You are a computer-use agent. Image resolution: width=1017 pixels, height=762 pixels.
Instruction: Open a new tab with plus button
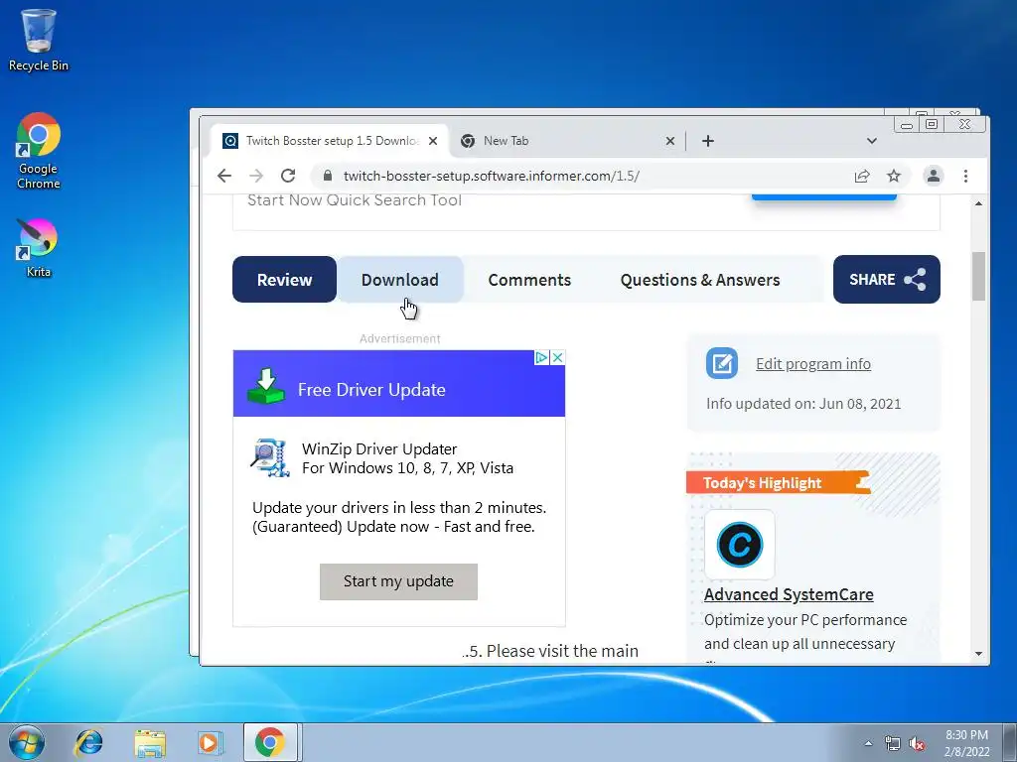pos(707,141)
